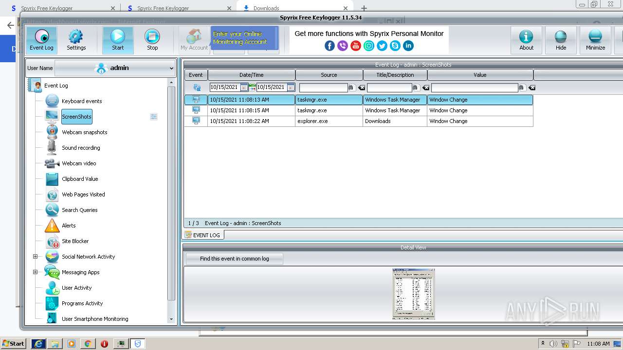Open Settings gear in toolbar
The width and height of the screenshot is (623, 350).
click(76, 40)
